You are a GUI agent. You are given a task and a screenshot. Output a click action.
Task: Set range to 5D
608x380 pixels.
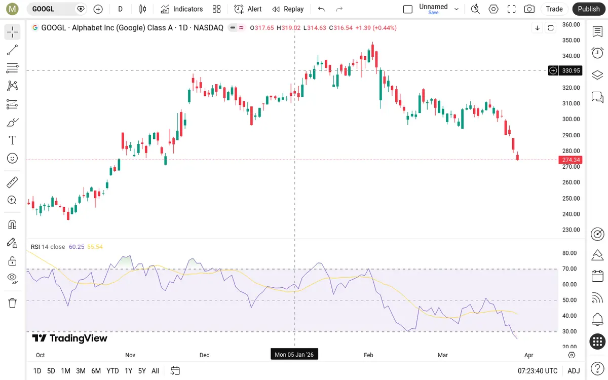pyautogui.click(x=51, y=371)
